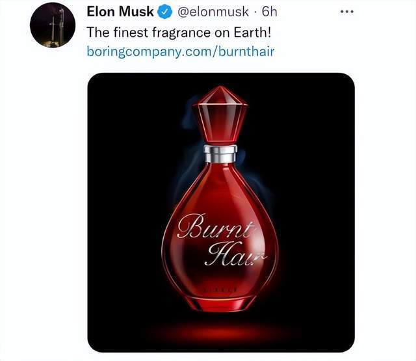Open the boringcompany.com/burnthair link
The width and height of the screenshot is (416, 361).
click(181, 51)
